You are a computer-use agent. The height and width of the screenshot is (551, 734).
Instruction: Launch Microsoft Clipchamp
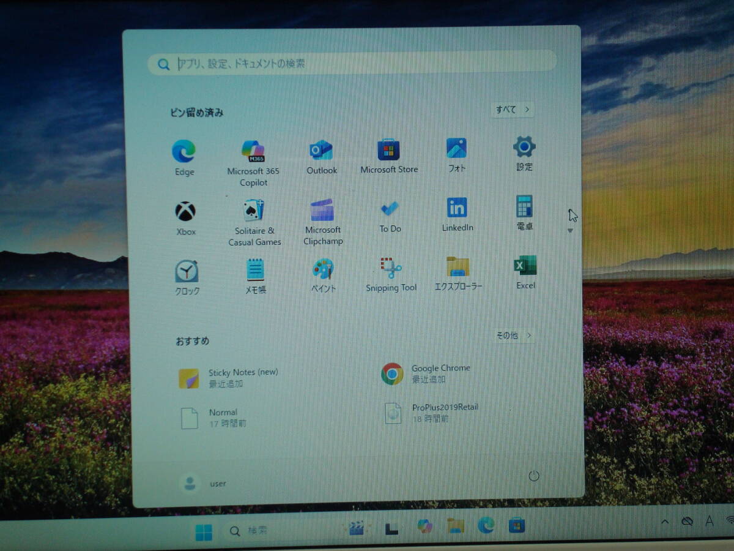click(x=323, y=222)
